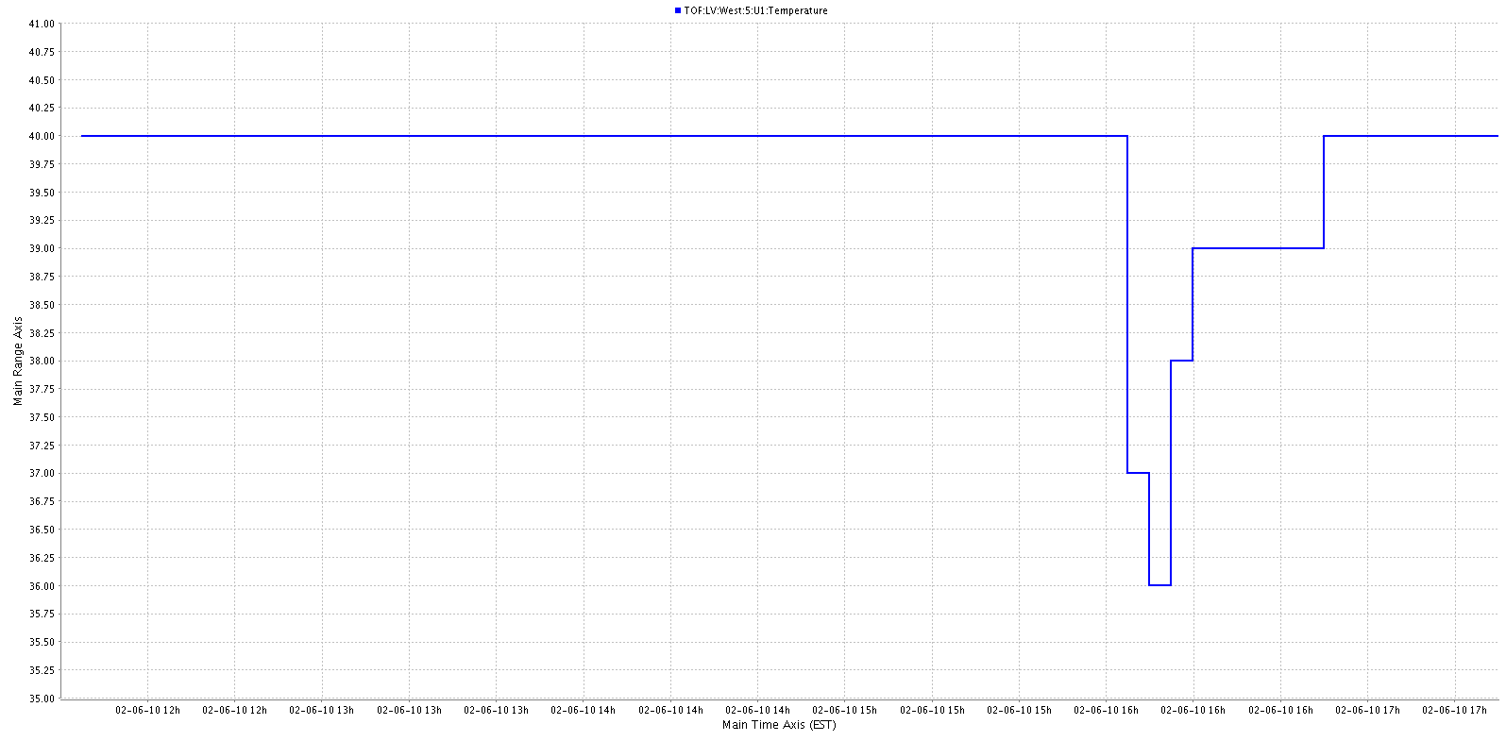Select the 38.00 y-axis tick label

coord(42,361)
